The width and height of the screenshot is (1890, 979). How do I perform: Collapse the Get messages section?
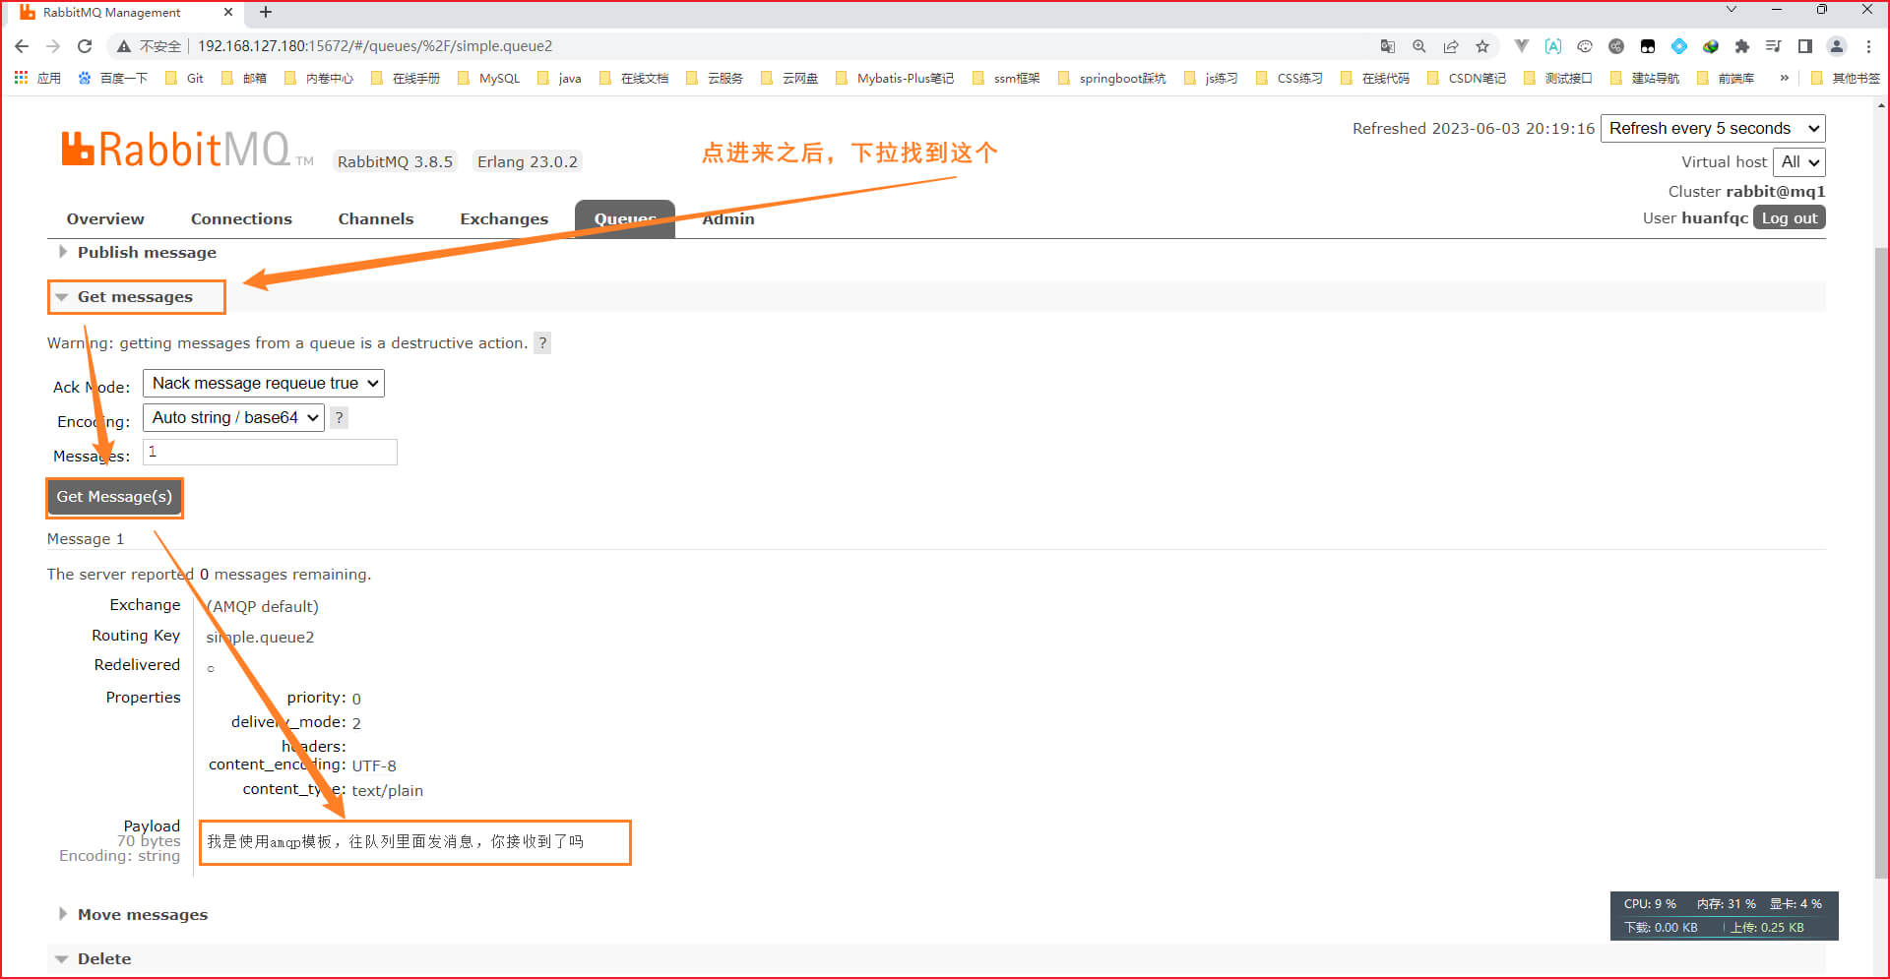tap(136, 297)
